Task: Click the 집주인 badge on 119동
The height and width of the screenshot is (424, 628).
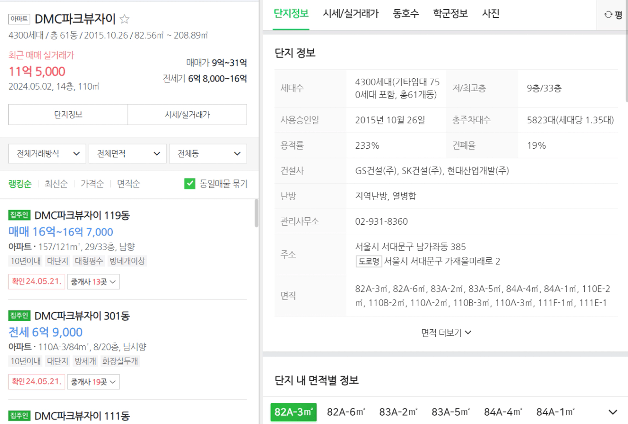Action: point(19,215)
